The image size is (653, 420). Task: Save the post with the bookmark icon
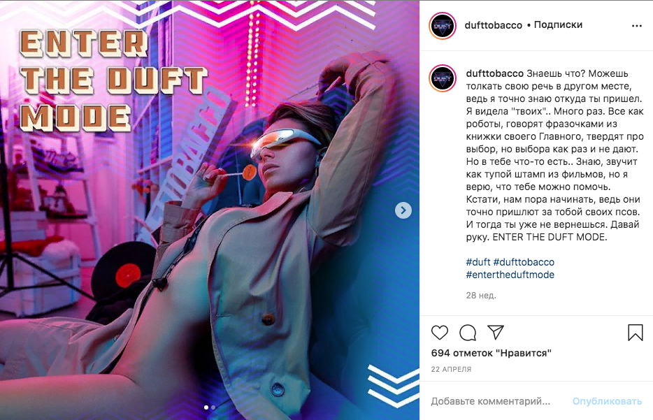coord(635,333)
